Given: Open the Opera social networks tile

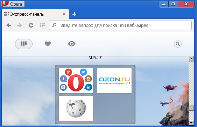Looking at the screenshot, I should 76,81.
